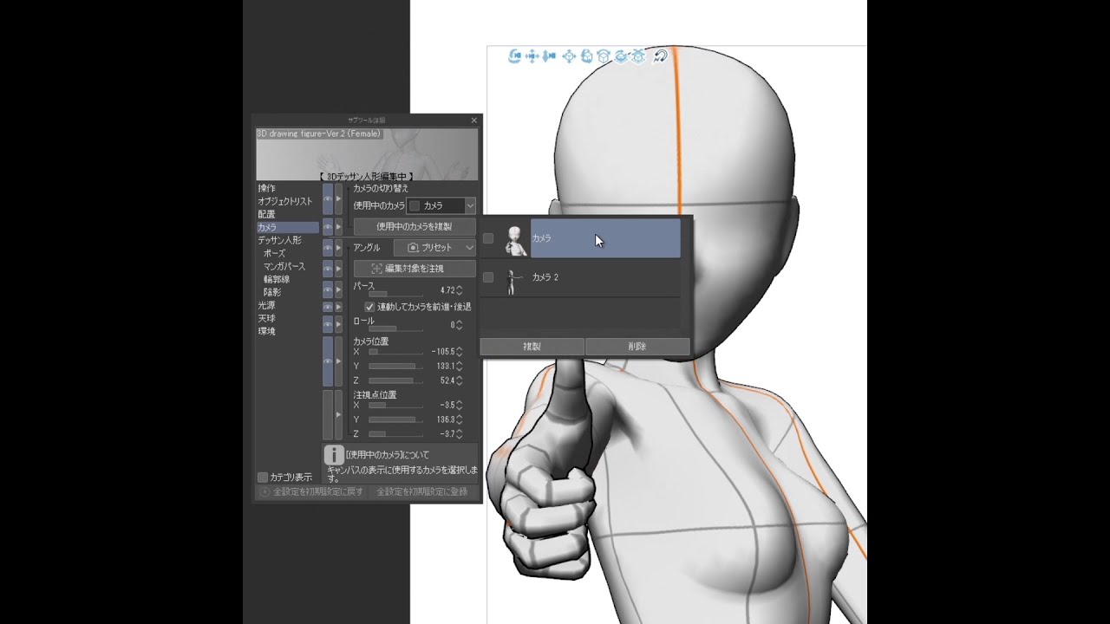Viewport: 1110px width, 624px height.
Task: Click 全設定を初期設定に戻す button
Action: point(312,491)
